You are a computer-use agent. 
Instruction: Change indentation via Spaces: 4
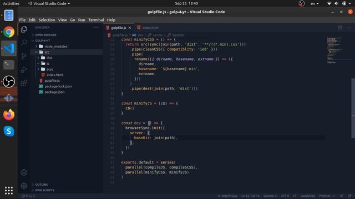tap(270, 196)
